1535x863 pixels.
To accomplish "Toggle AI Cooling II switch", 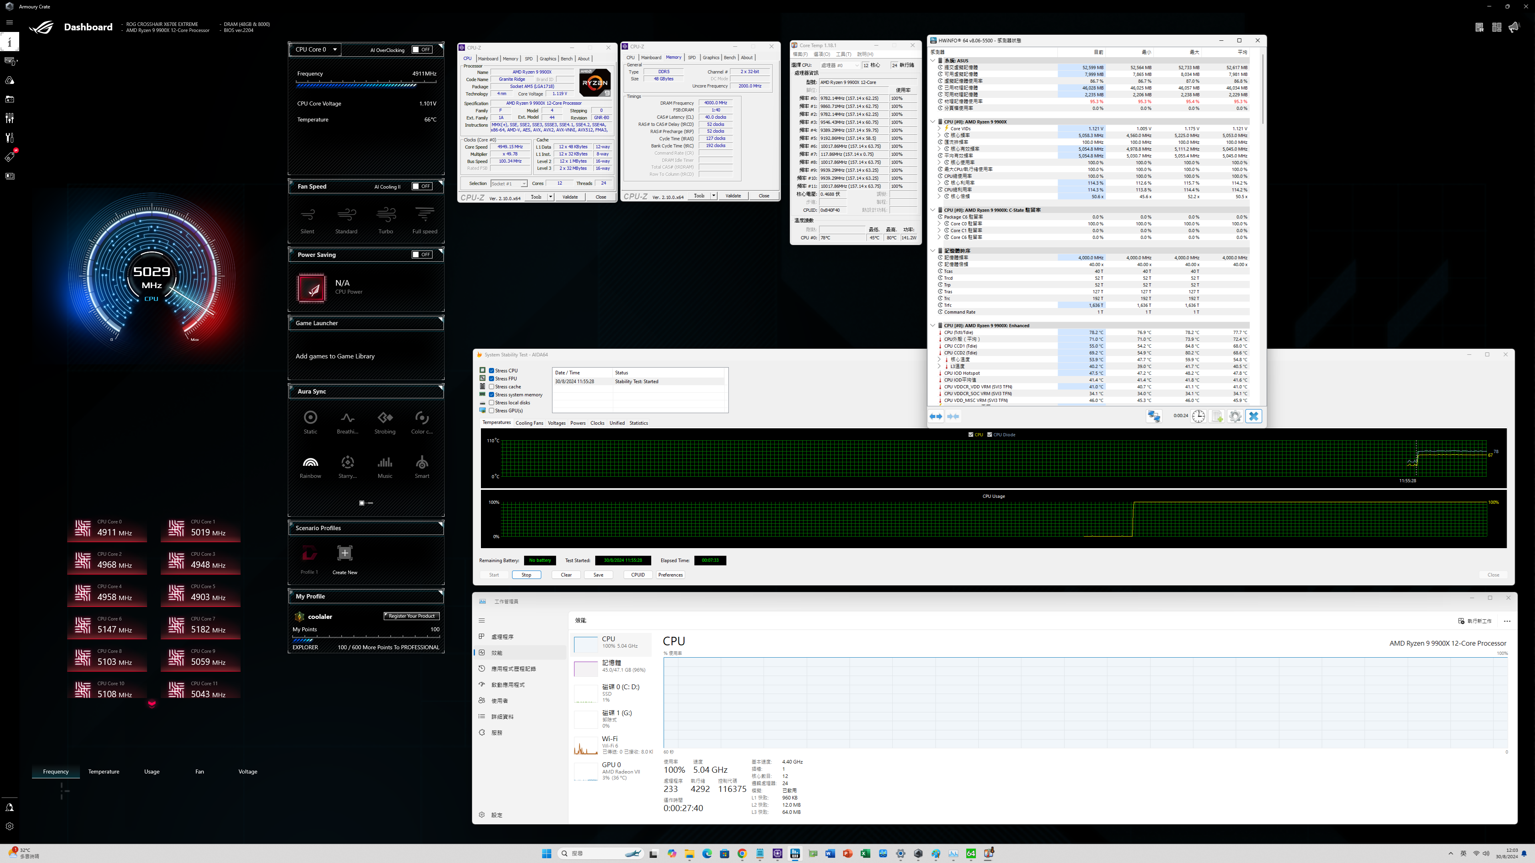I will [x=422, y=187].
